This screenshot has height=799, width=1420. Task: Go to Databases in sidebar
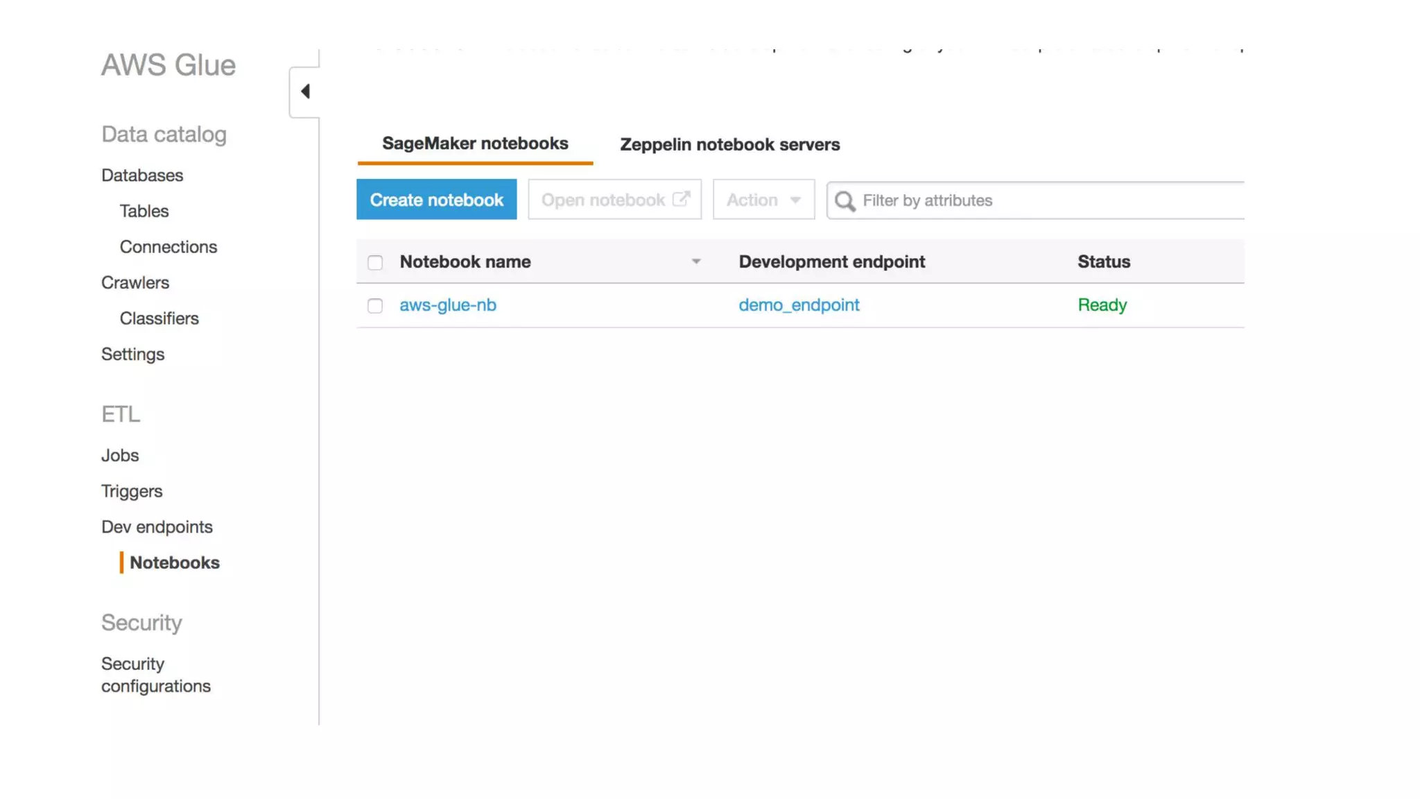142,175
